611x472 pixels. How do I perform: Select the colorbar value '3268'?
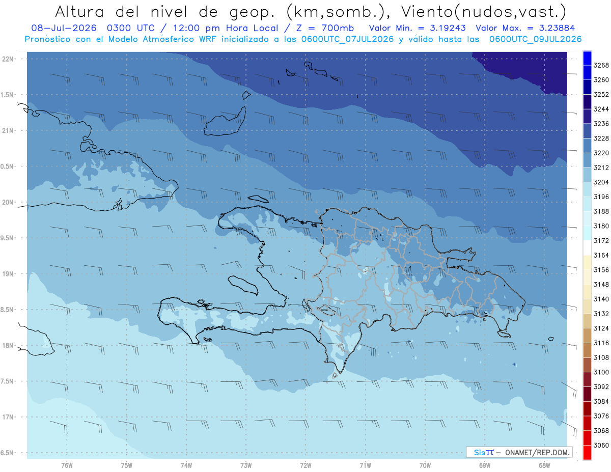tap(601, 66)
